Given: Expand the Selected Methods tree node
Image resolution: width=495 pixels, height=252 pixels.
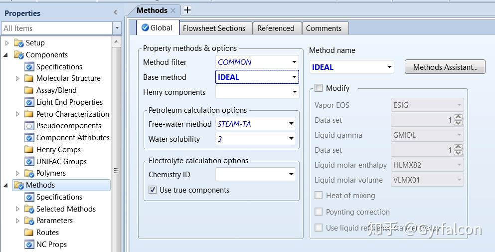Looking at the screenshot, I should (x=18, y=209).
